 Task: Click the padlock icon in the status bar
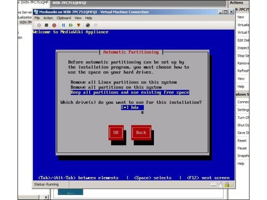click(x=227, y=185)
